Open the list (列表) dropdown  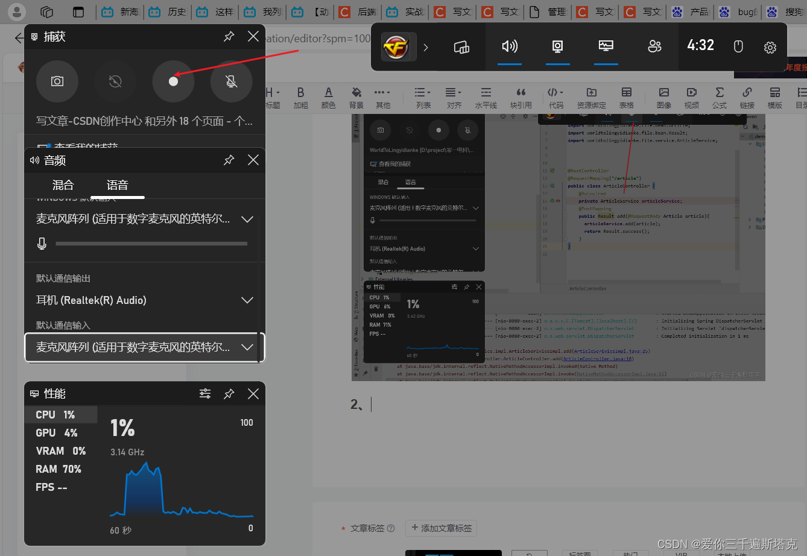(423, 98)
